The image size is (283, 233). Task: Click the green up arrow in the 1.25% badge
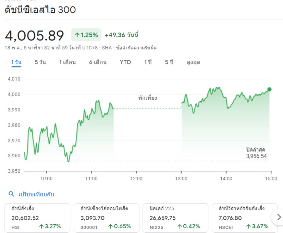click(x=77, y=35)
